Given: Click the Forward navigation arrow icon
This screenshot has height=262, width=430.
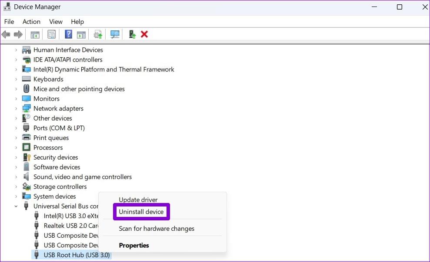Looking at the screenshot, I should coord(17,34).
